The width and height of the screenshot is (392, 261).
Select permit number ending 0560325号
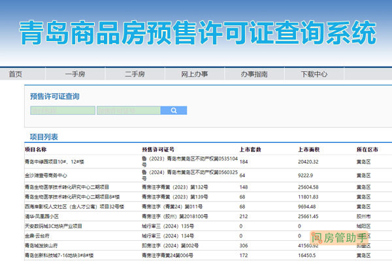pos(189,176)
